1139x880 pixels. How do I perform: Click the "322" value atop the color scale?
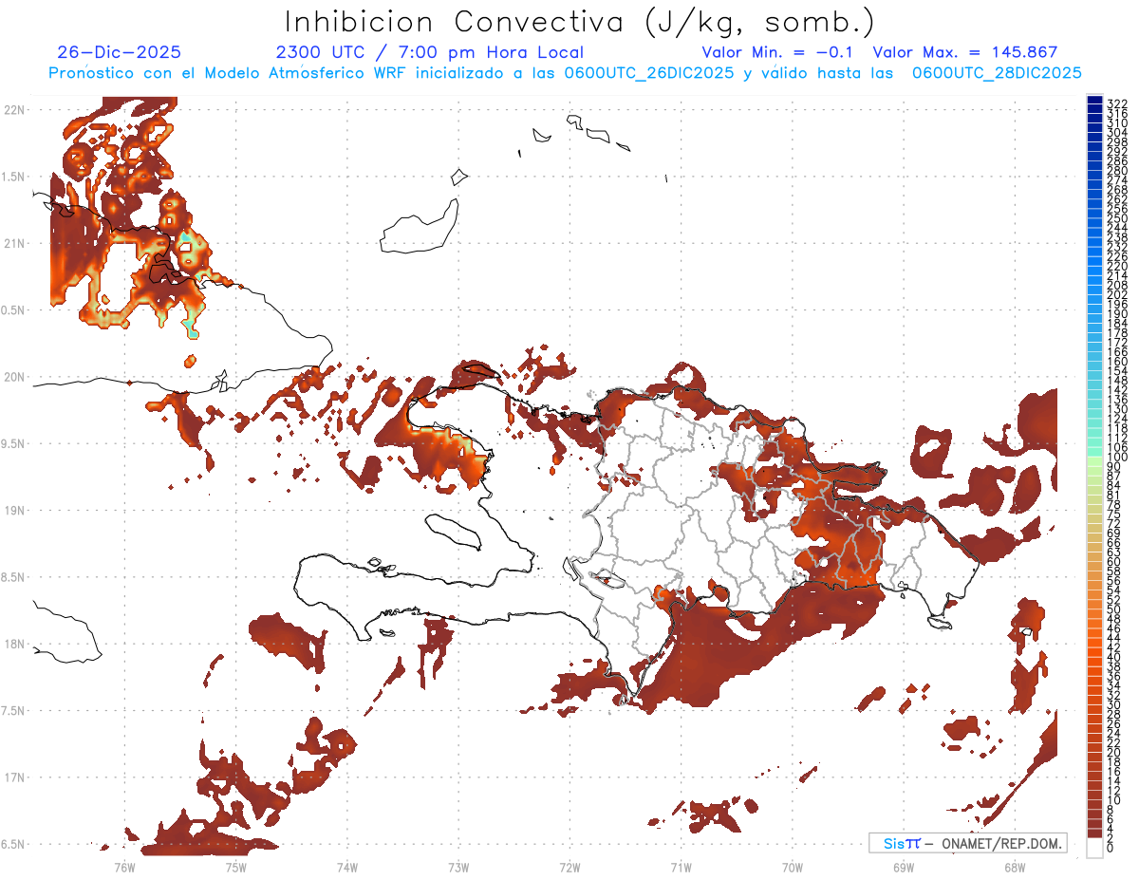click(1116, 103)
